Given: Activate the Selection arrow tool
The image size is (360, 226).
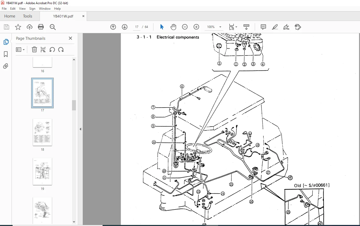Looking at the screenshot, I should 162,27.
